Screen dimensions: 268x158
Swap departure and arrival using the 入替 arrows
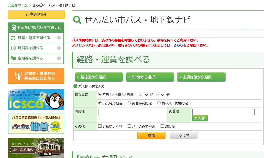pyautogui.click(x=199, y=118)
